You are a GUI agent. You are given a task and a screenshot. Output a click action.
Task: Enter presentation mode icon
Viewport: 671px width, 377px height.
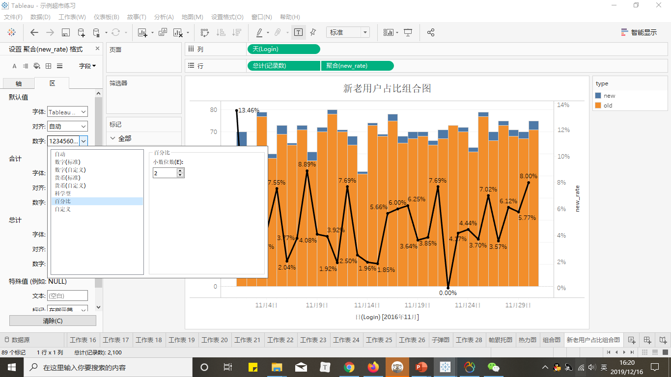408,32
